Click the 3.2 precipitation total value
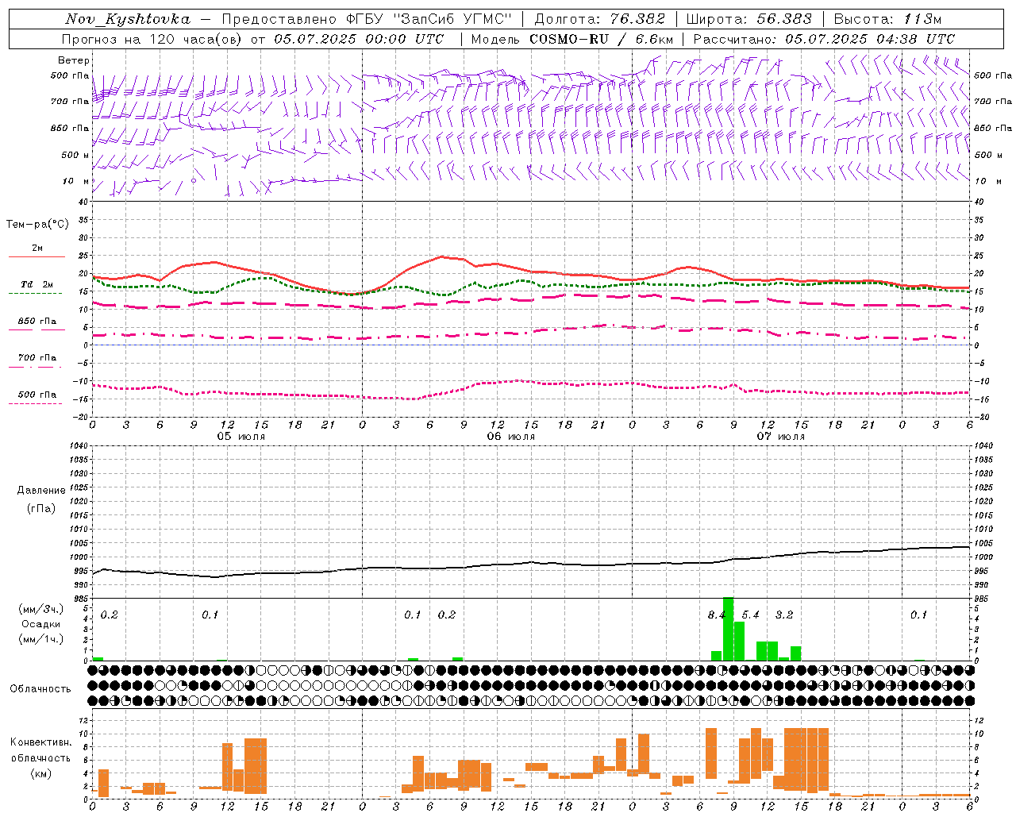This screenshot has width=1016, height=813. click(x=784, y=615)
